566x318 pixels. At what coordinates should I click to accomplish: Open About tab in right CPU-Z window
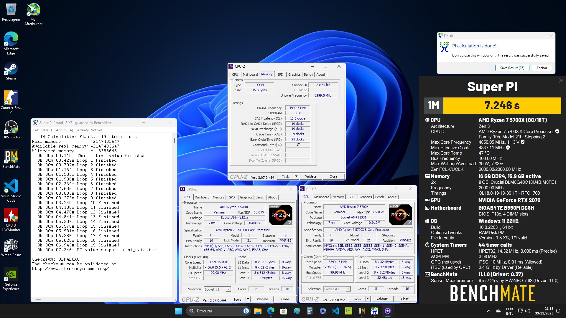click(x=392, y=197)
